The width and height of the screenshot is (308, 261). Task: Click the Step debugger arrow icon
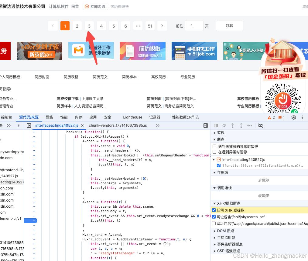(x=249, y=125)
